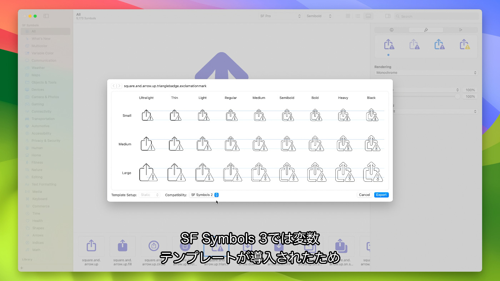
Task: Open the Keyboard category
Action: [x=45, y=199]
